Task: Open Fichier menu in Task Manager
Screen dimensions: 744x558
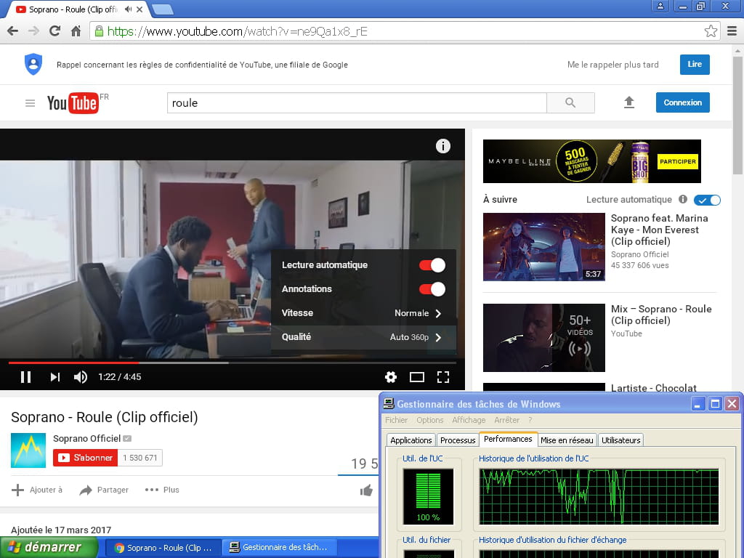Action: 396,420
